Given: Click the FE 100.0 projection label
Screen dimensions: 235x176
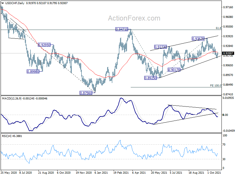Looking at the screenshot, I should pos(216,85).
